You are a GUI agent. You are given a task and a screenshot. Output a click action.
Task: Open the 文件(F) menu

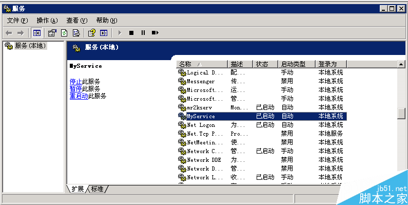pyautogui.click(x=17, y=21)
